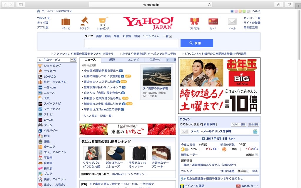Switch to the 経済 news tab
Viewport: 301px width, 188px height.
coord(112,60)
